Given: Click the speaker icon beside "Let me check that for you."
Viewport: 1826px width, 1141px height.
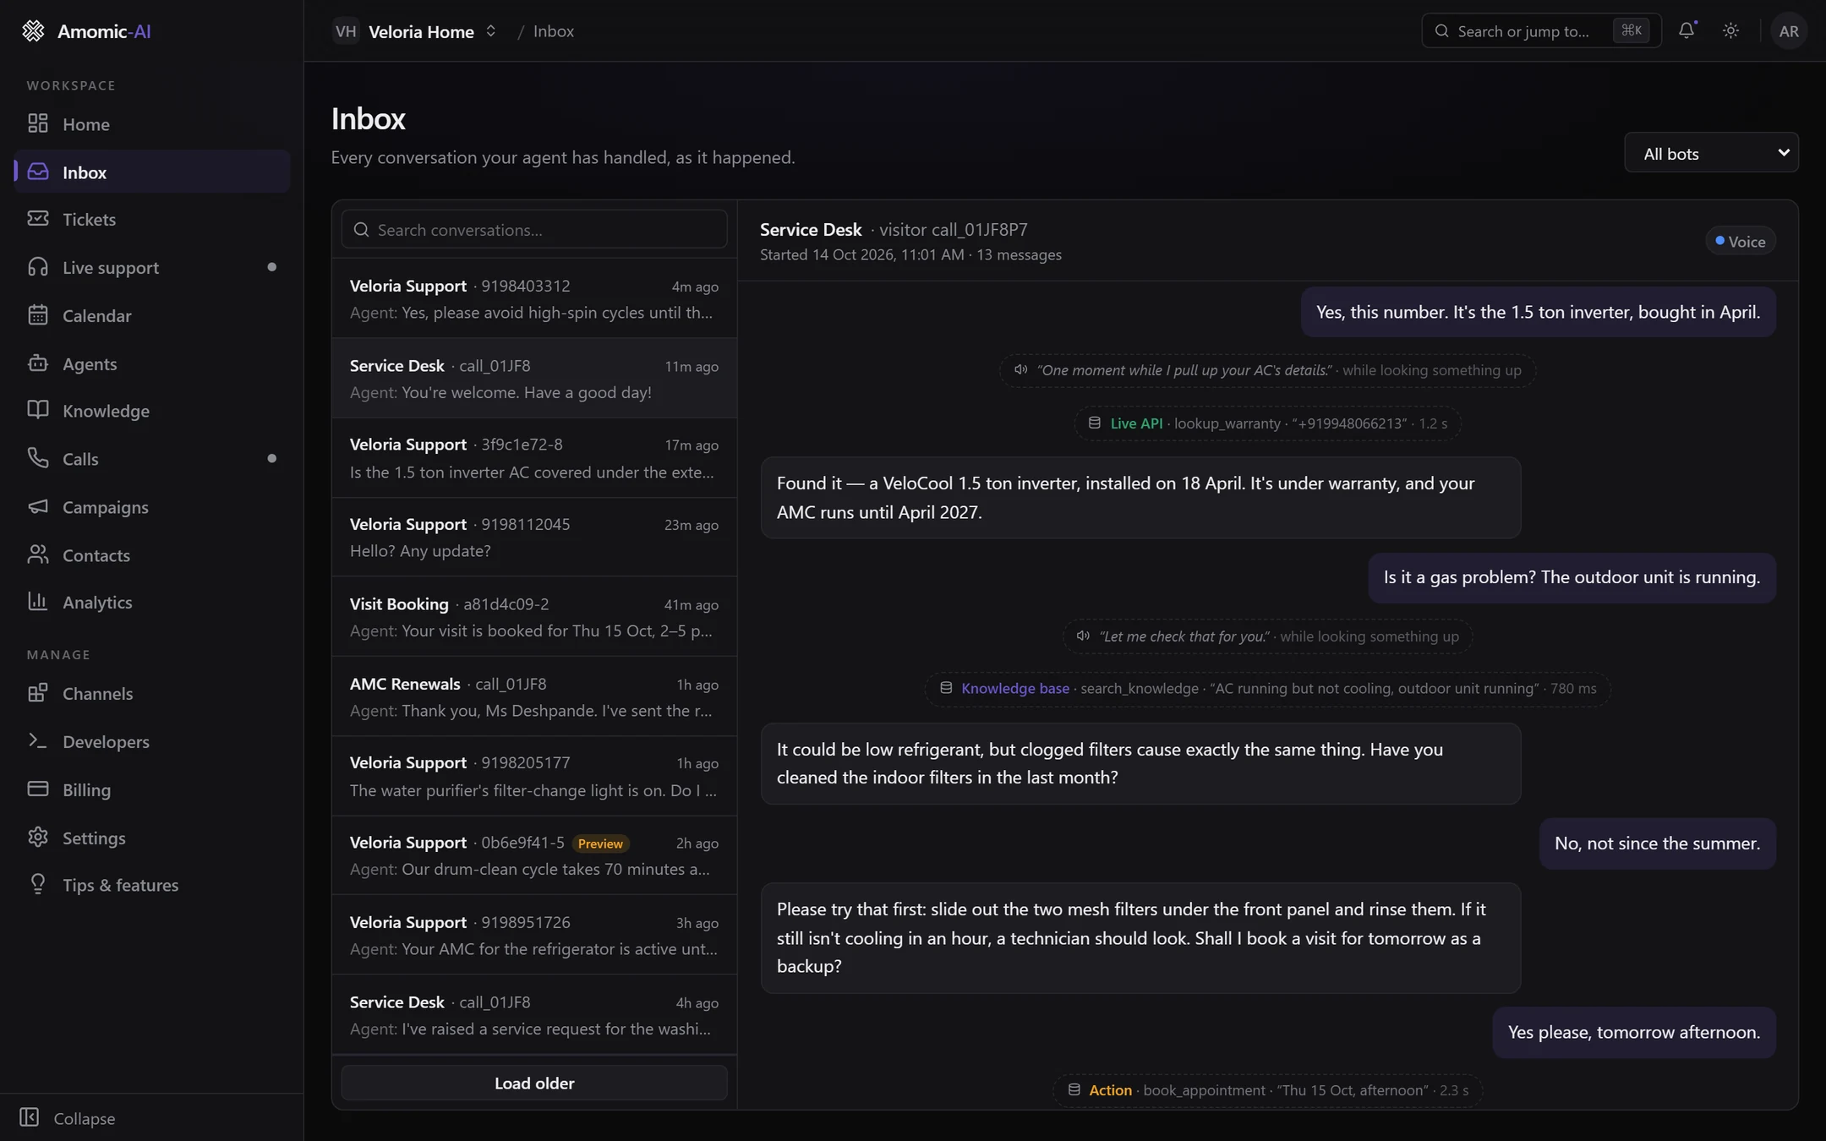Looking at the screenshot, I should coord(1083,636).
